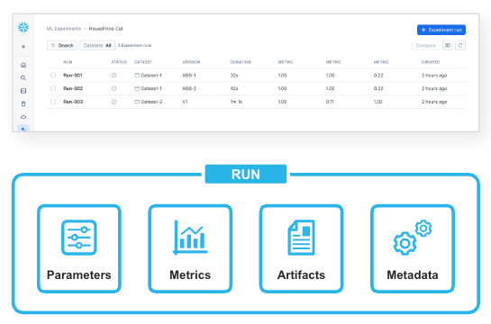Screen dimensions: 491x324
Task: Click the plus create icon in the sidebar
Action: click(23, 47)
